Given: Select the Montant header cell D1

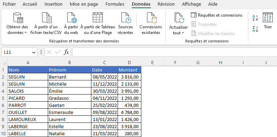Looking at the screenshot, I should [130, 70].
